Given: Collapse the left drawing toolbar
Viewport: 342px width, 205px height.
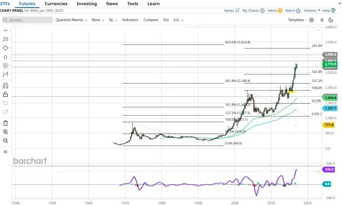Looking at the screenshot, I should 5,151.
